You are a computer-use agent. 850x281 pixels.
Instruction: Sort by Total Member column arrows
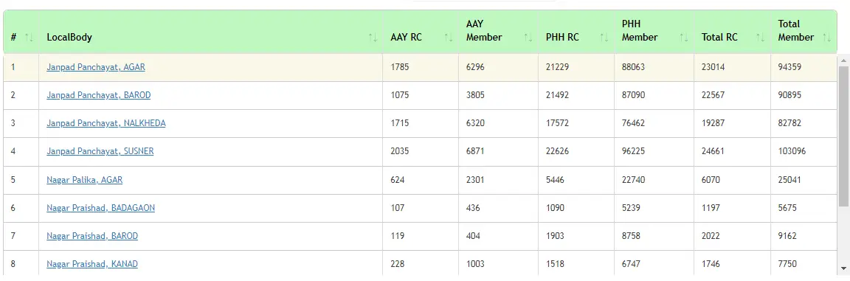(826, 38)
